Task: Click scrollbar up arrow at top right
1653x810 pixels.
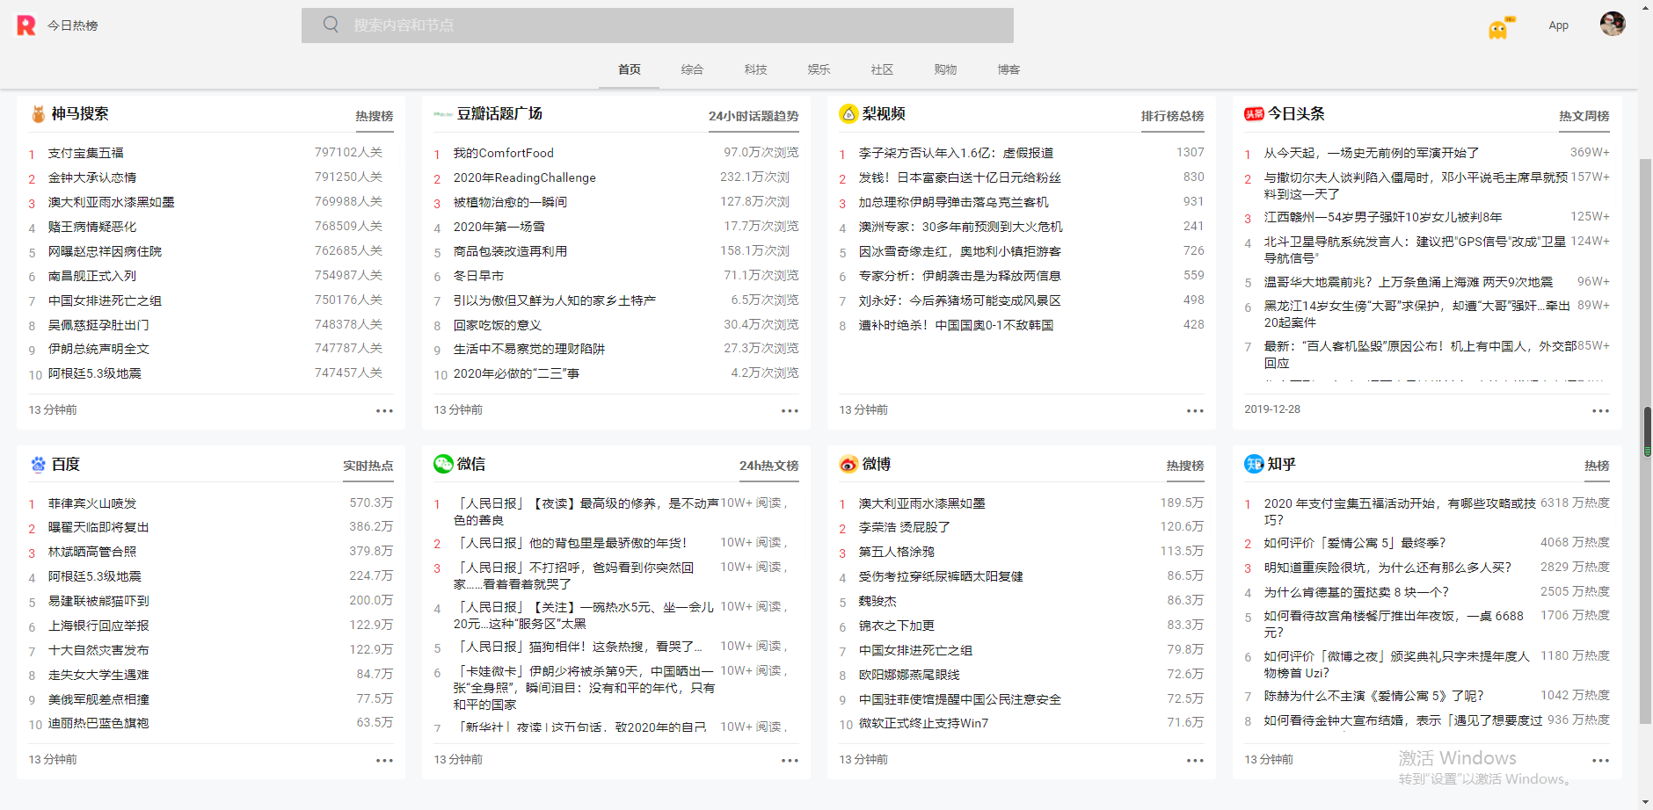Action: pyautogui.click(x=1646, y=6)
